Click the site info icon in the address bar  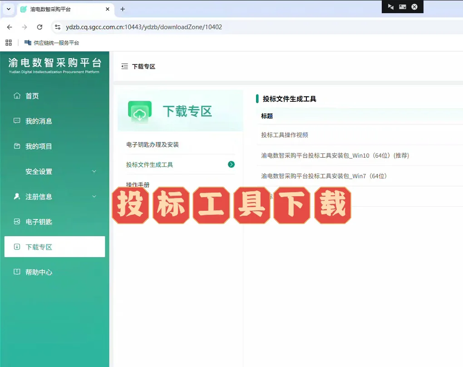click(58, 27)
